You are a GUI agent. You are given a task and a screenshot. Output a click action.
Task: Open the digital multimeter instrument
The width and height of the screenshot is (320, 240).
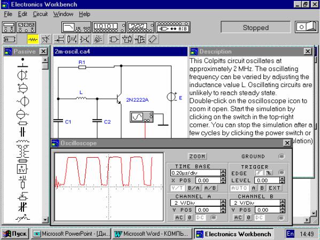pos(9,27)
